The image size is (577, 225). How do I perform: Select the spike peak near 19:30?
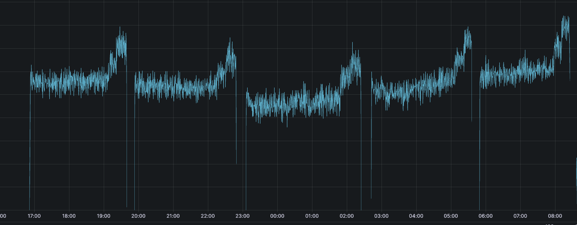(x=120, y=27)
